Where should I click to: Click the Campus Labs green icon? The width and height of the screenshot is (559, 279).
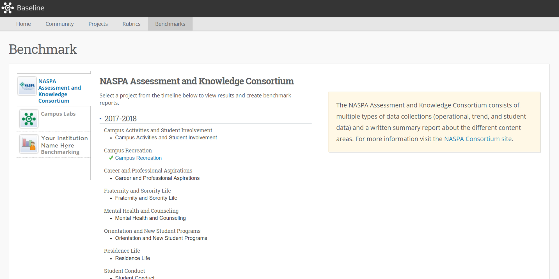click(x=29, y=119)
